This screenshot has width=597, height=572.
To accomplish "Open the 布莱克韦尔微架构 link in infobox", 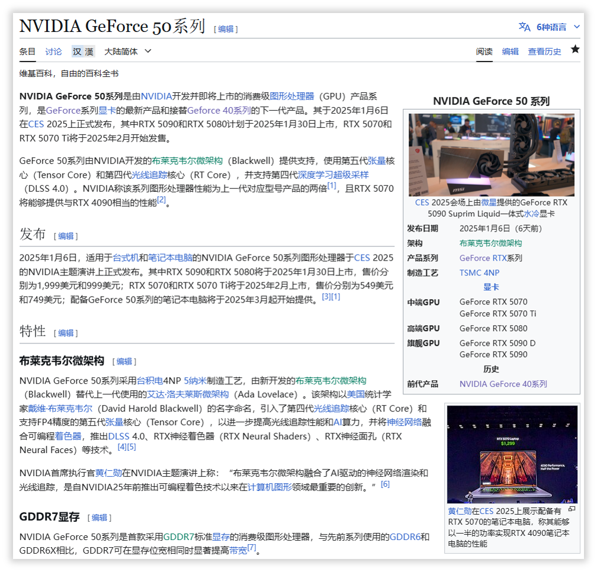I will [490, 243].
